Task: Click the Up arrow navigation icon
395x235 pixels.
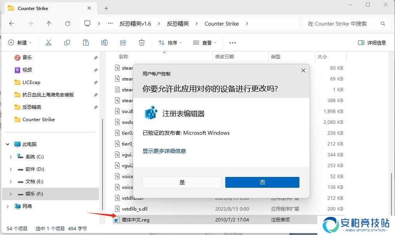Action: click(x=49, y=24)
